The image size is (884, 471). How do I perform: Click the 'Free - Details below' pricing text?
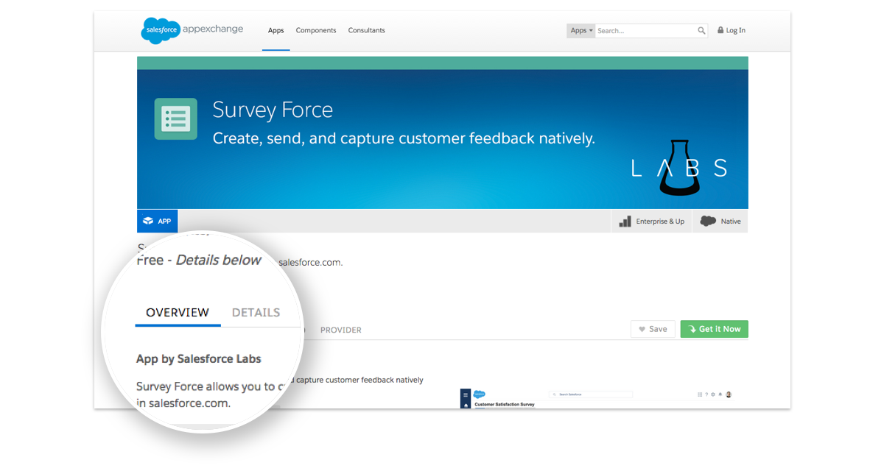click(x=199, y=260)
